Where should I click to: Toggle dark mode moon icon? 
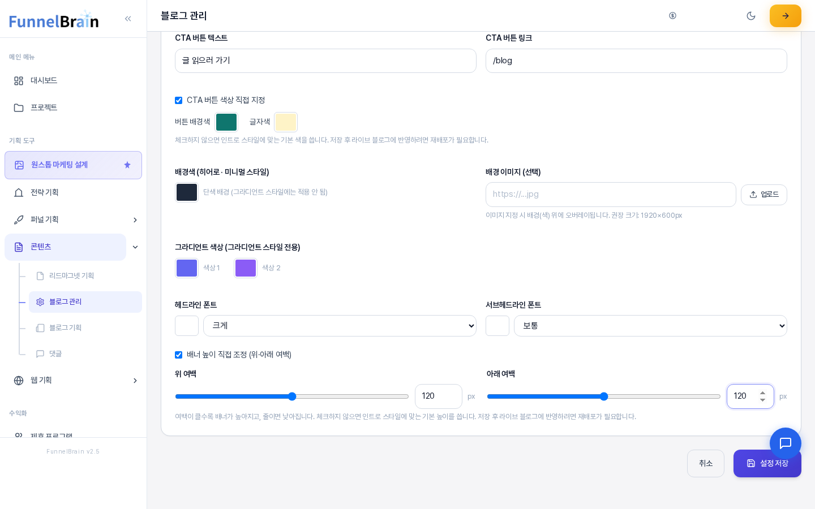(751, 16)
